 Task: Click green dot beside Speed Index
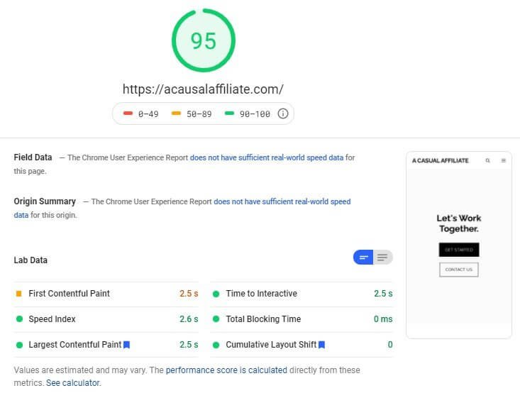pos(19,319)
